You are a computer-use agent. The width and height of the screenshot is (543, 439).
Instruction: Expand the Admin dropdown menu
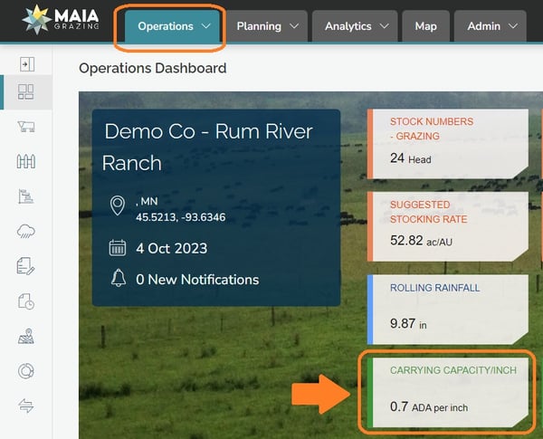(491, 26)
